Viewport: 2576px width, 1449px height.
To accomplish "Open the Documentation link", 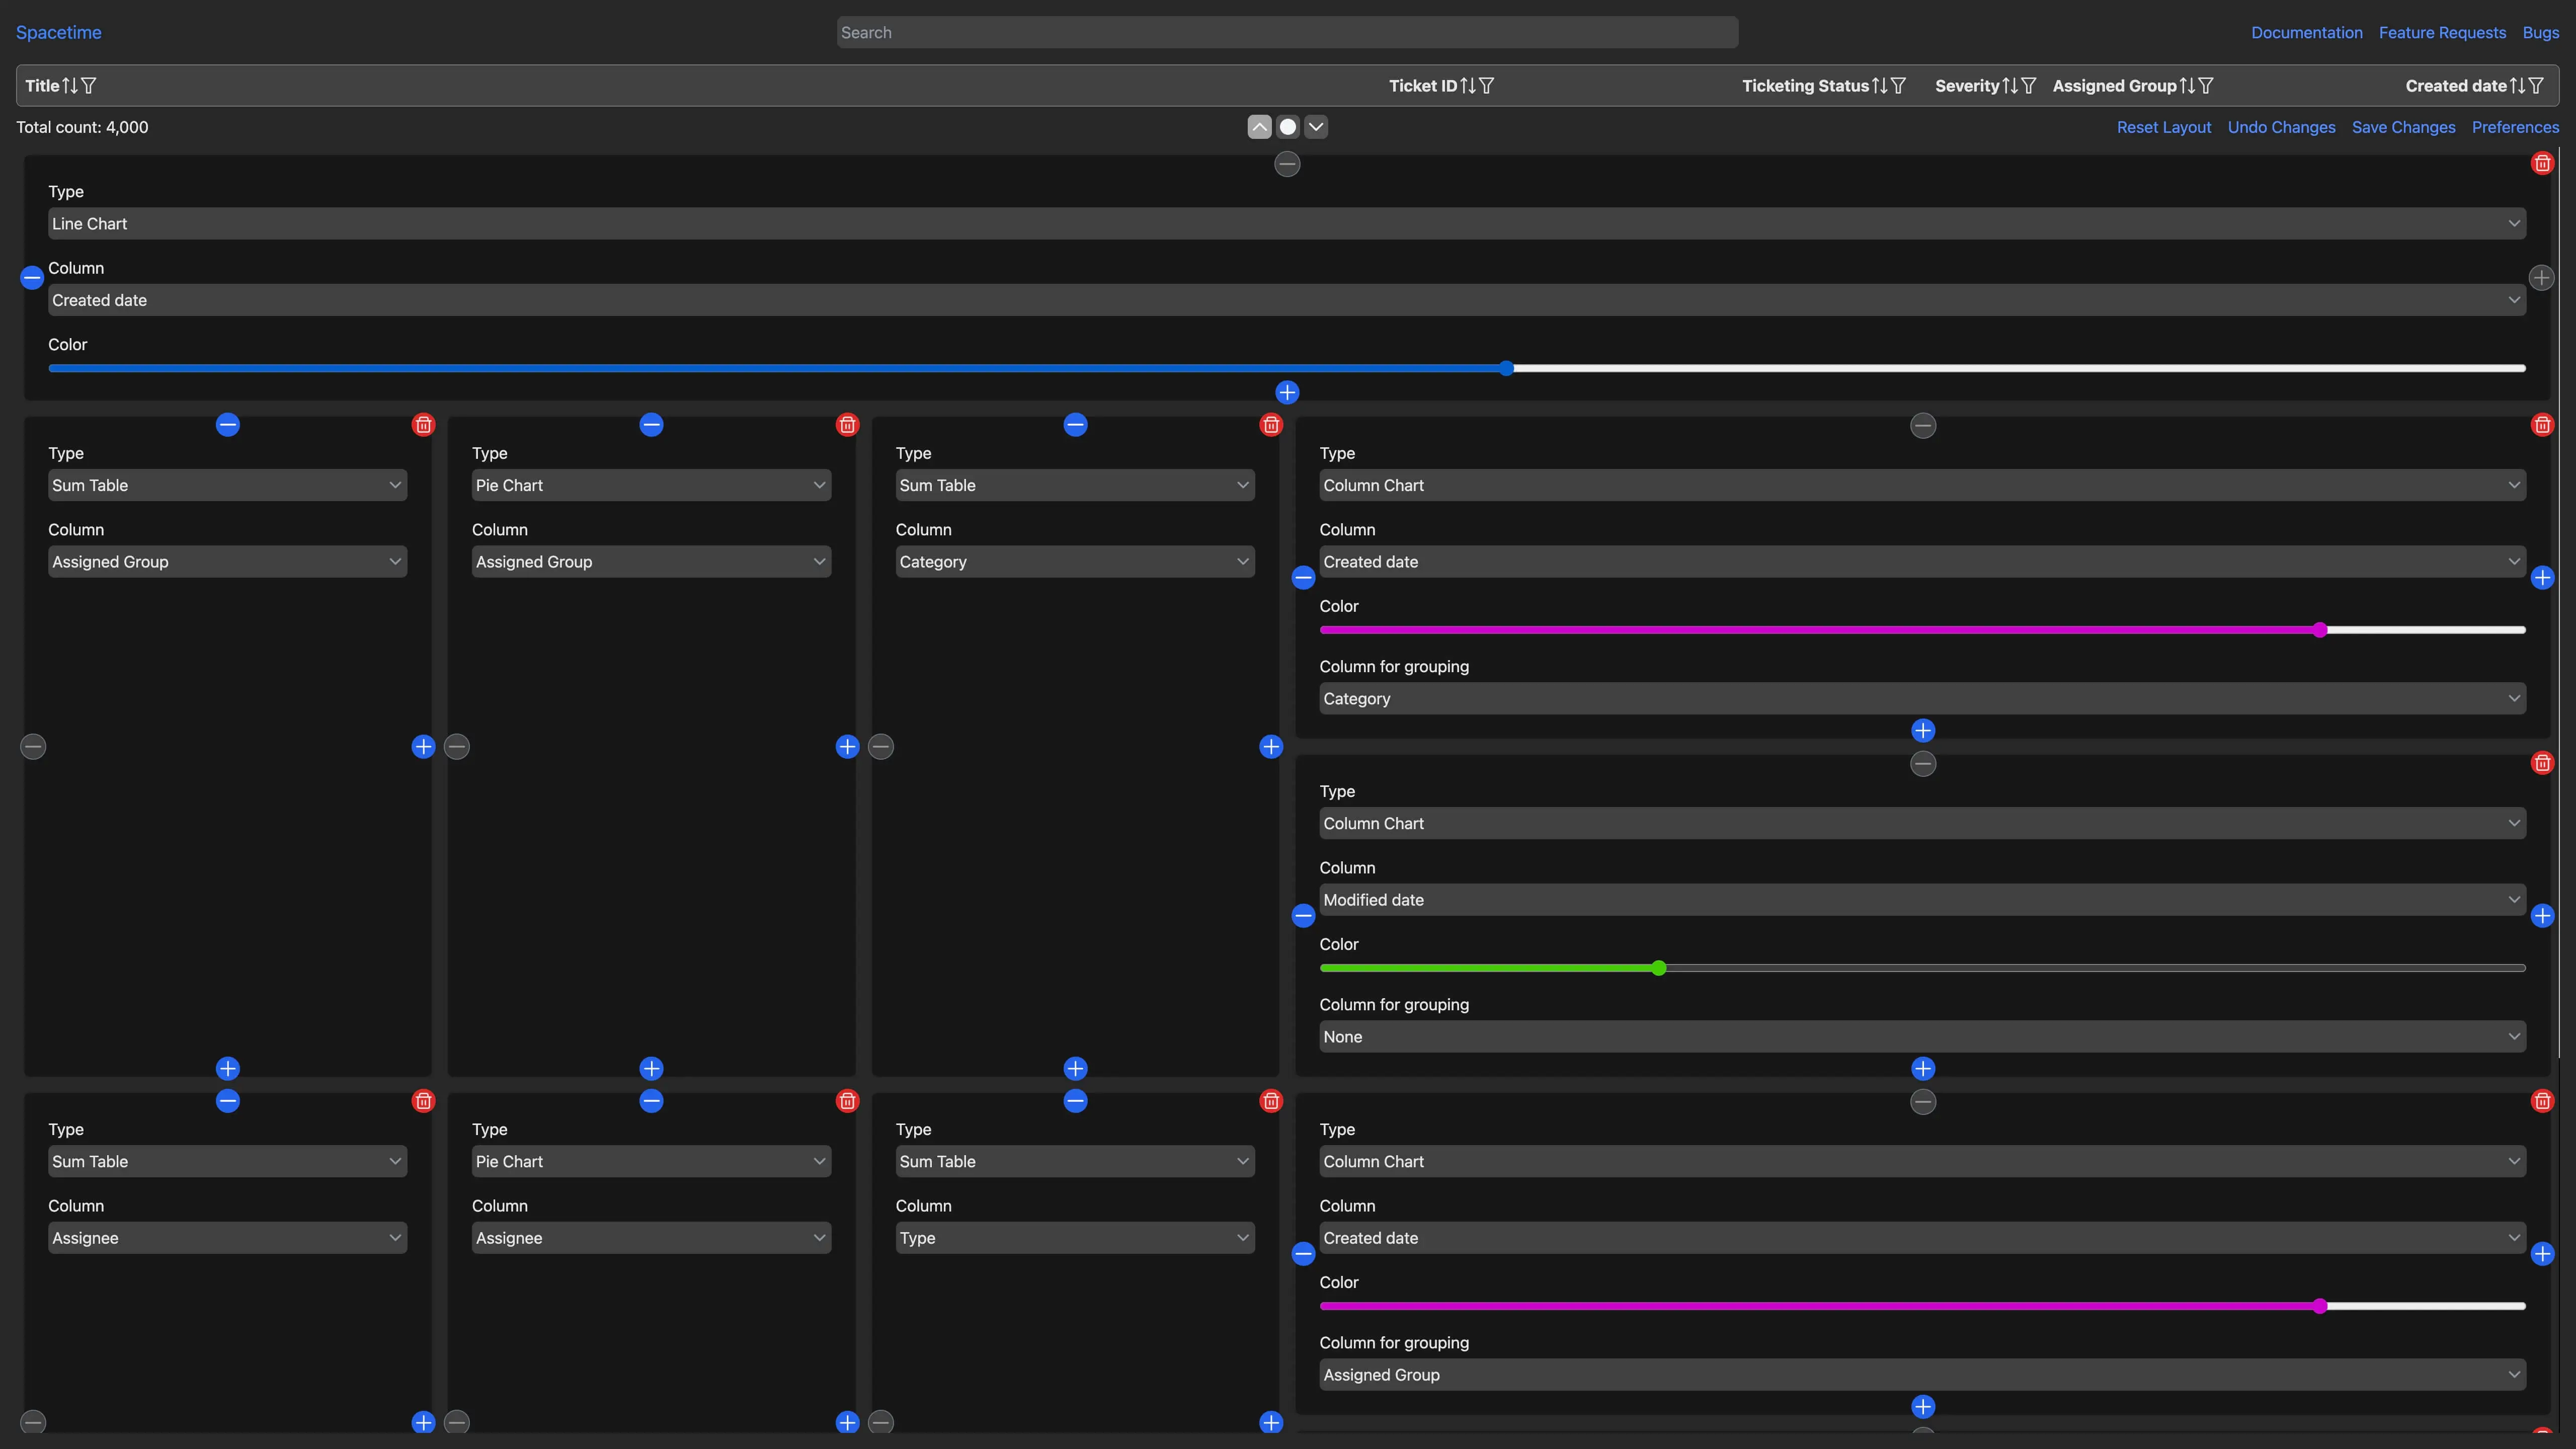I will [2306, 33].
